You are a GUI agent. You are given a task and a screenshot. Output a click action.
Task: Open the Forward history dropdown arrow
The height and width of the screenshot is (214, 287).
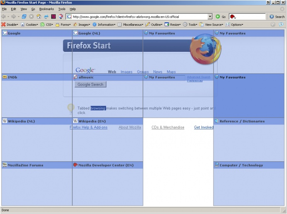(x=18, y=17)
